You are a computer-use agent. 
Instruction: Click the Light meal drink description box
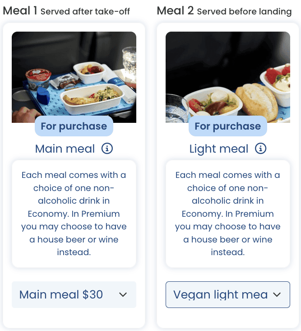(x=227, y=213)
